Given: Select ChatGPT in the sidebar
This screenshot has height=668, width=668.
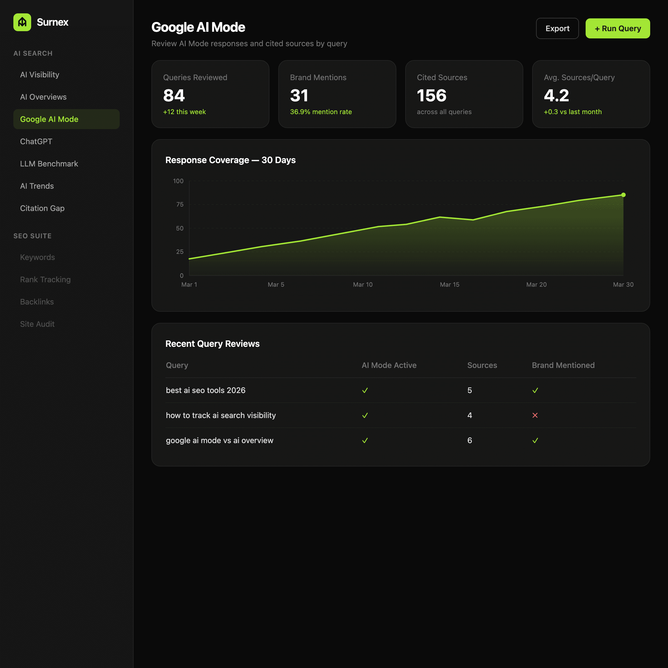Looking at the screenshot, I should 36,141.
